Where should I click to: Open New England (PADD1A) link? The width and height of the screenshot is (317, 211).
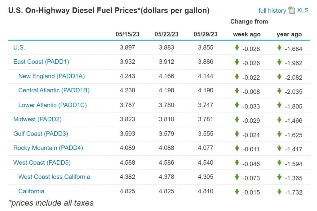[51, 76]
